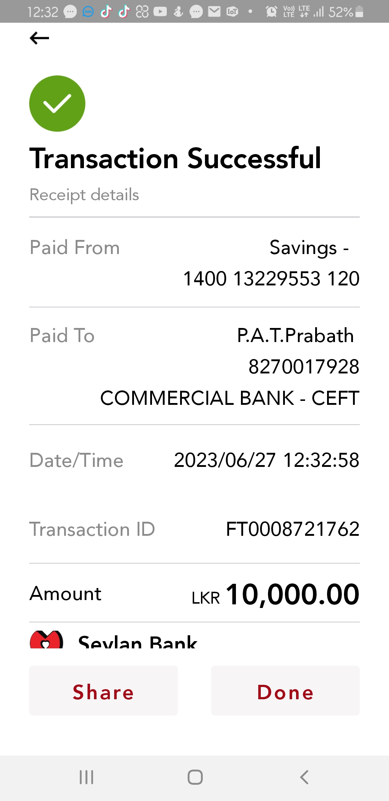
Task: Tap the savings account number 1400 13229553 120
Action: [x=271, y=279]
